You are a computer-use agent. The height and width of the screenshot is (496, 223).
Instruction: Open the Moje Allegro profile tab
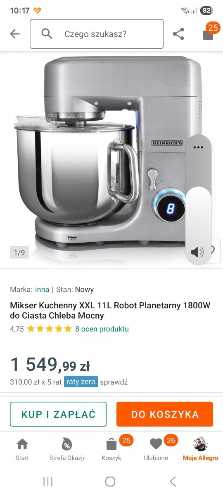(201, 450)
